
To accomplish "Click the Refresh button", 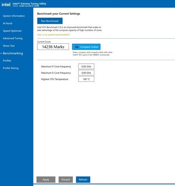I will point(83,180).
